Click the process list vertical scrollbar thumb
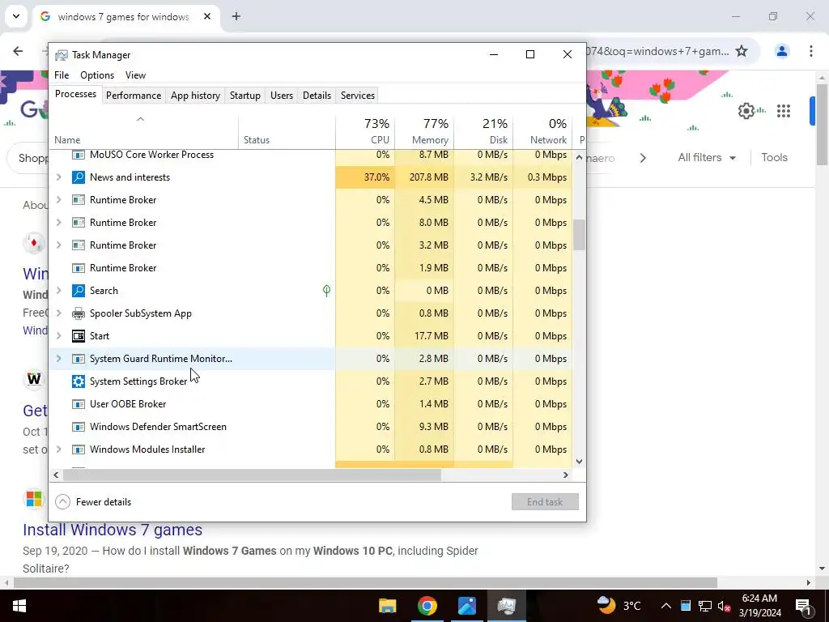829x622 pixels. coord(579,234)
